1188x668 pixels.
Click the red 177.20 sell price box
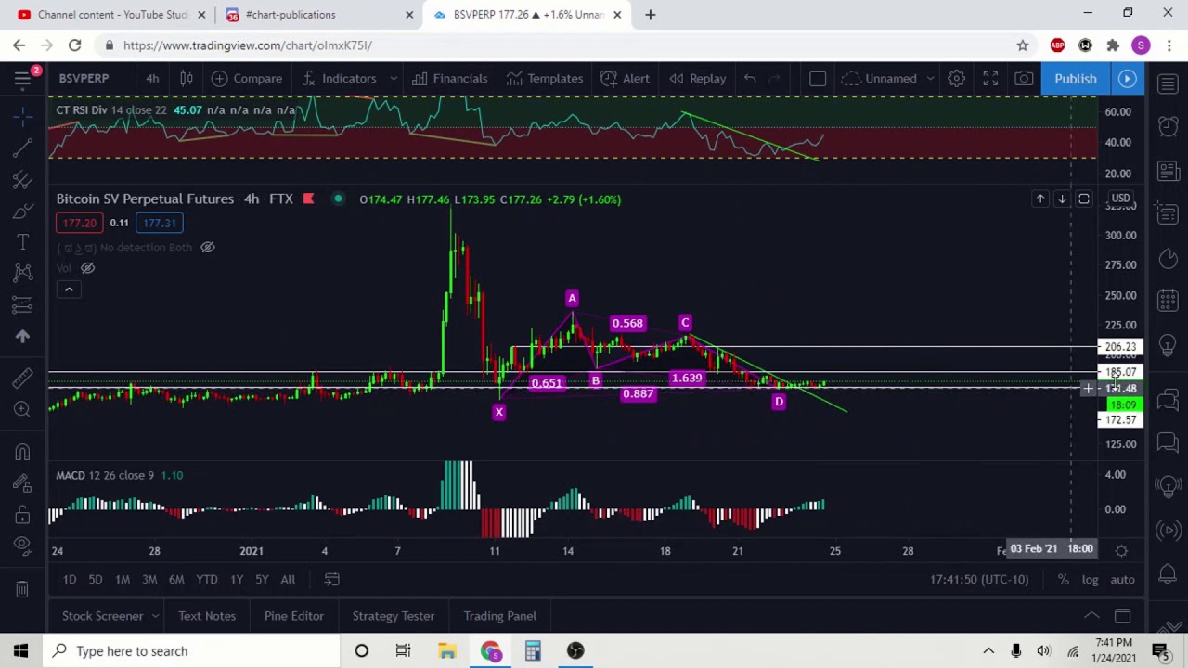(79, 223)
